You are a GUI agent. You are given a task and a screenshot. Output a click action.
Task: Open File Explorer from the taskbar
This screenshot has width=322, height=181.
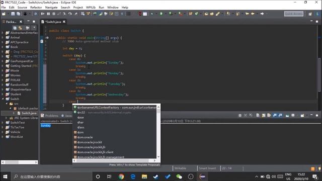pyautogui.click(x=144, y=176)
